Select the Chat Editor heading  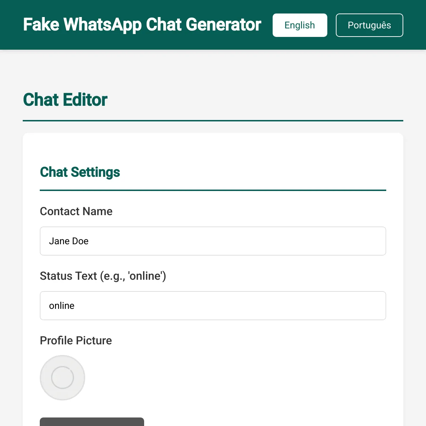pyautogui.click(x=65, y=100)
